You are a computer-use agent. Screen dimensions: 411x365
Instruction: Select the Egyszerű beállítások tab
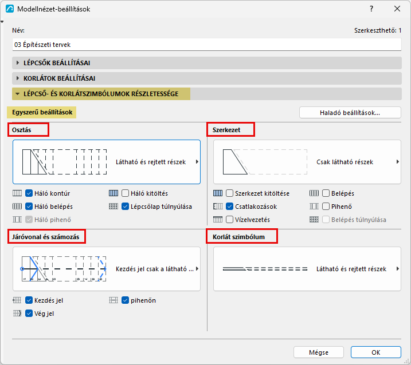pos(42,112)
